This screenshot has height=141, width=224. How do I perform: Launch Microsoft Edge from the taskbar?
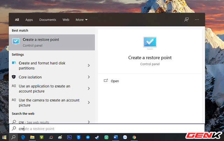[23, 137]
